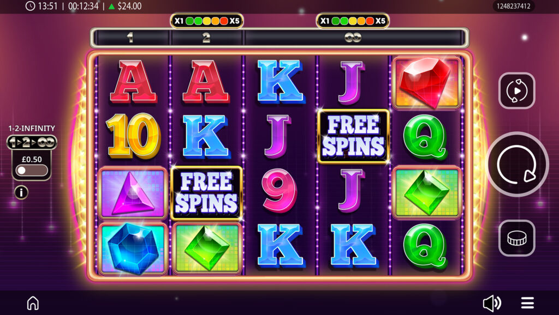The height and width of the screenshot is (315, 559).
Task: Go to the home lobby icon
Action: [33, 303]
